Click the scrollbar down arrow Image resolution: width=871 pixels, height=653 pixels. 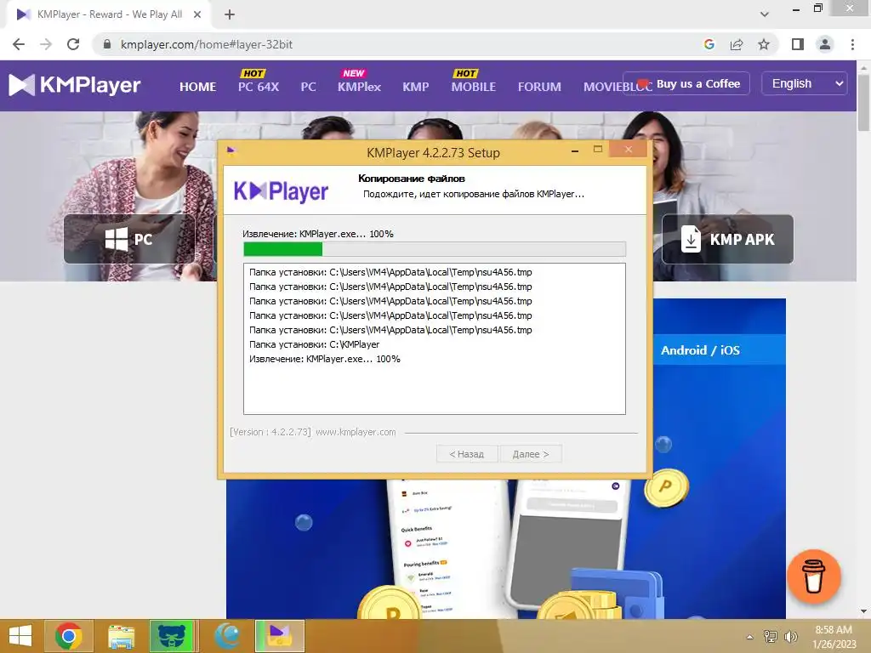(x=863, y=611)
